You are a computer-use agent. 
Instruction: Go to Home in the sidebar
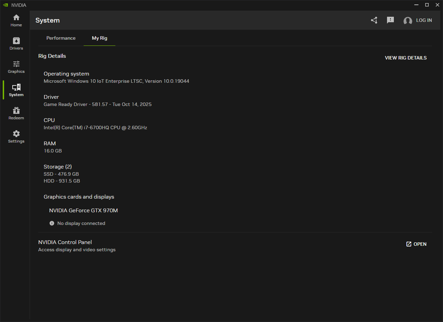(x=16, y=21)
